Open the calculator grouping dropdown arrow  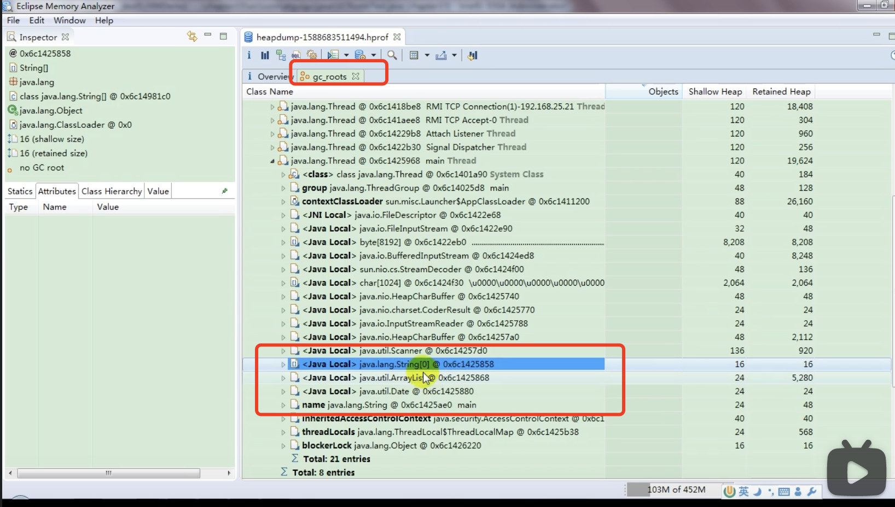pos(427,55)
